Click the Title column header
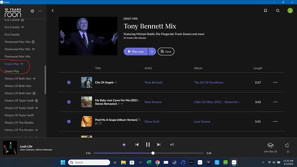The height and width of the screenshot is (167, 297). click(x=98, y=68)
